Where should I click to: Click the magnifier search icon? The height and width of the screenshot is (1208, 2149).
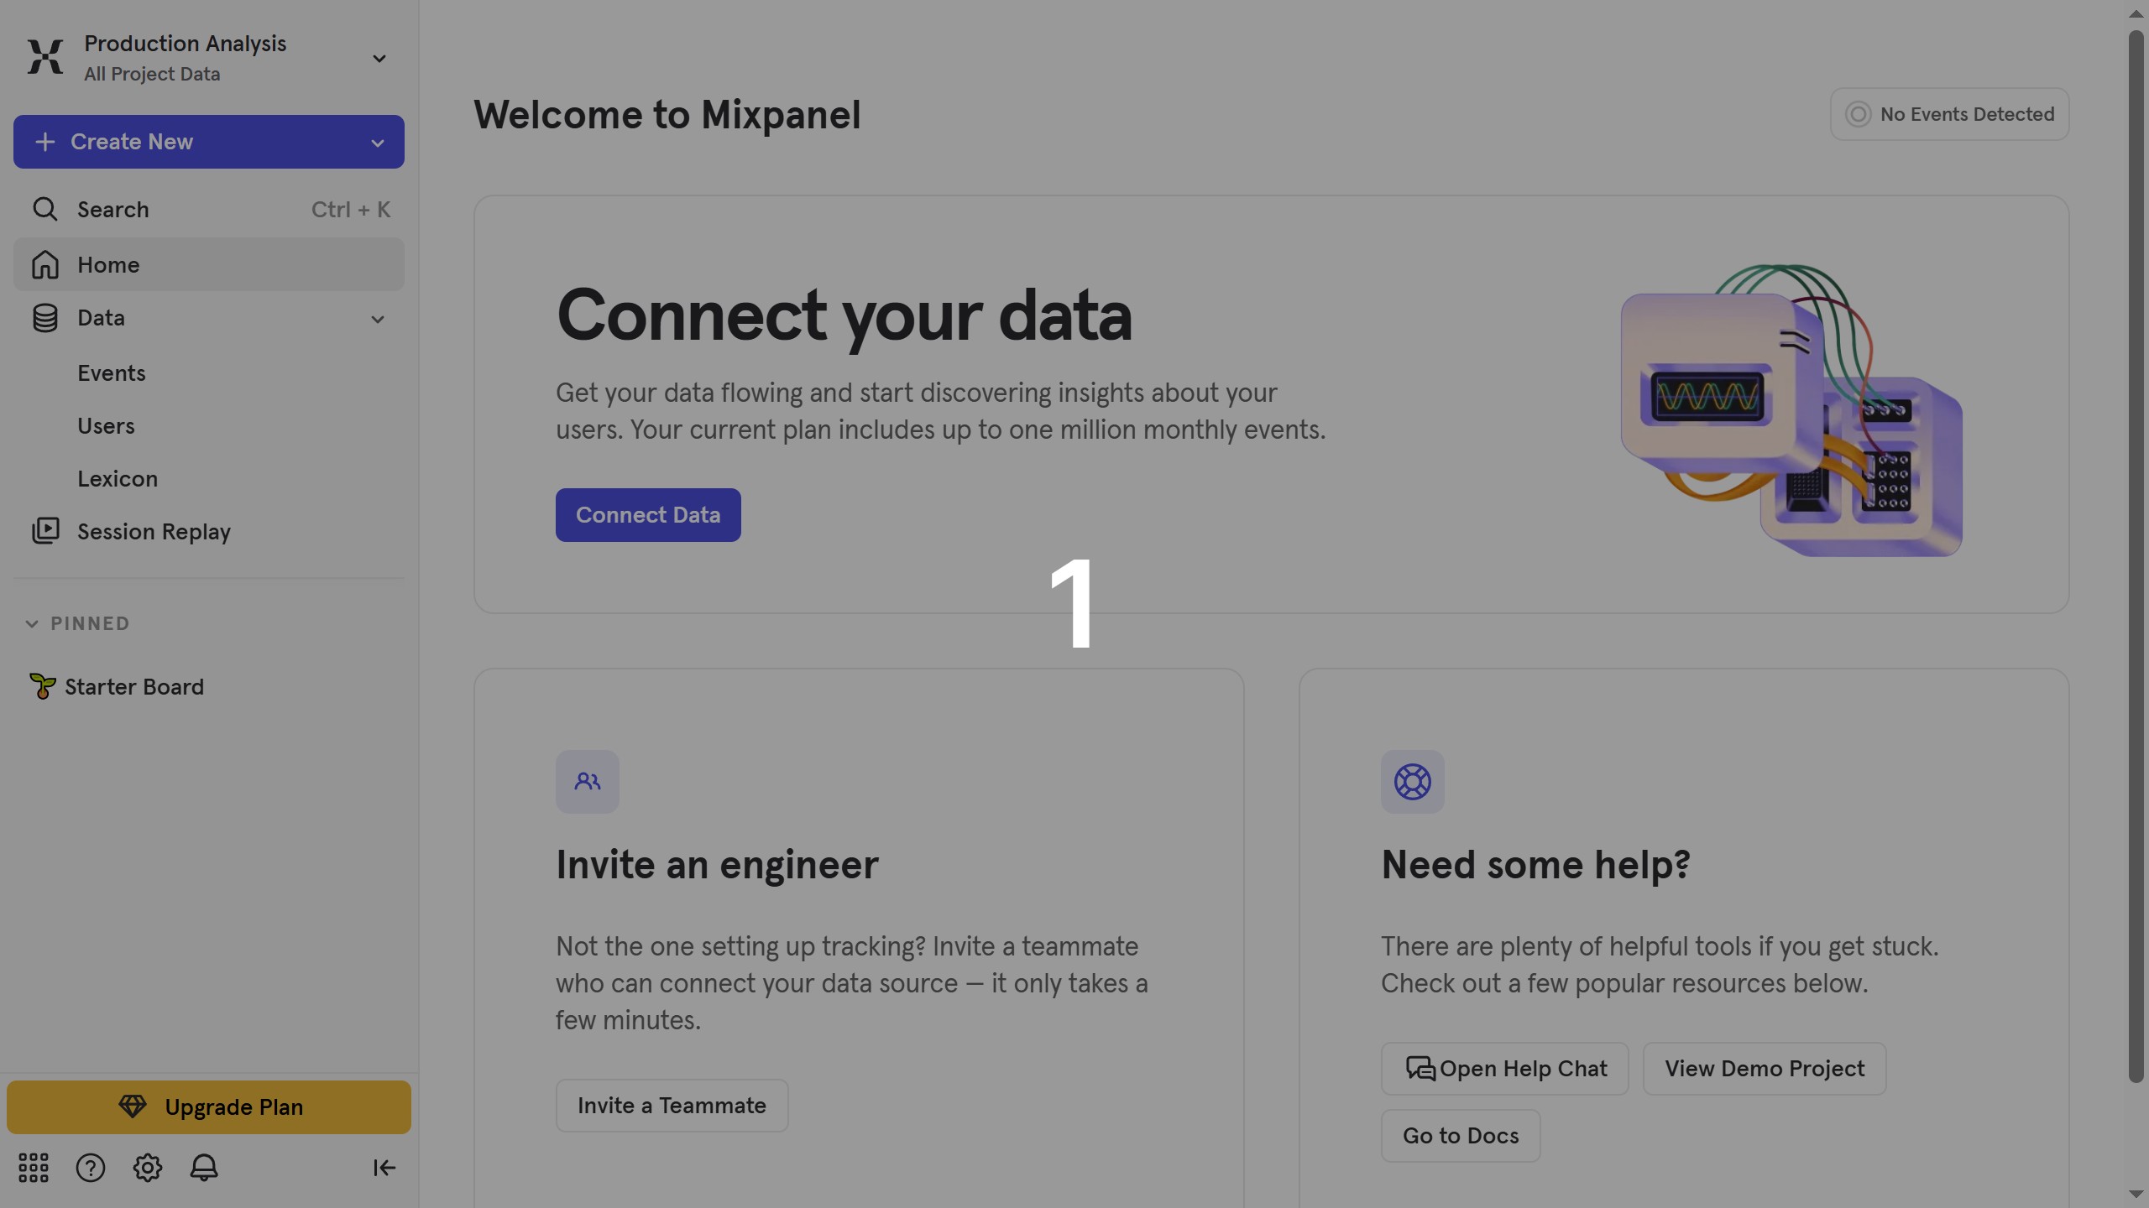point(45,209)
